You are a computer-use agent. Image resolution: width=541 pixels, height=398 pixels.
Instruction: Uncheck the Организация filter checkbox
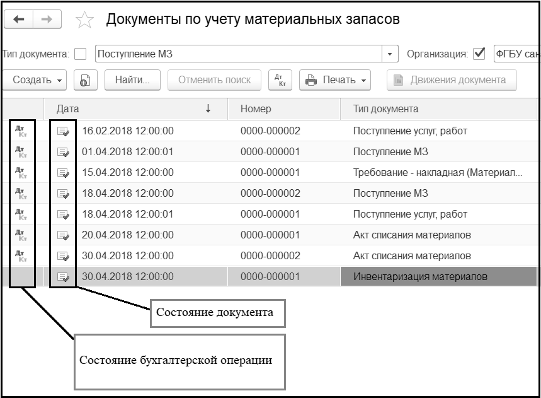click(479, 54)
